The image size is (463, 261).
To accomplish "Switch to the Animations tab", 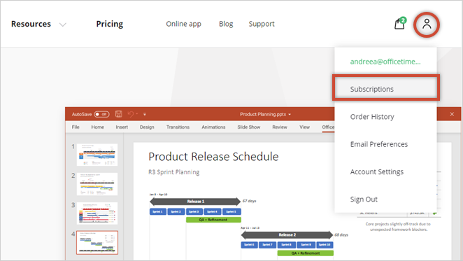I will click(213, 127).
